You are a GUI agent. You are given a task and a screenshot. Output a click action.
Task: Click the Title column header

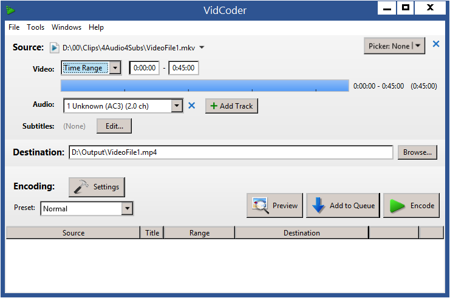click(x=152, y=232)
